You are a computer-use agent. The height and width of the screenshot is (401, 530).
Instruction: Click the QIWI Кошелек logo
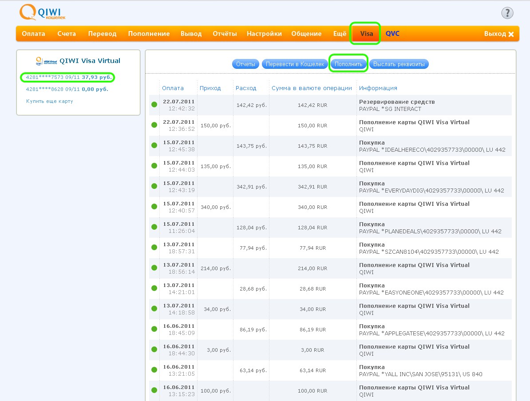(43, 12)
